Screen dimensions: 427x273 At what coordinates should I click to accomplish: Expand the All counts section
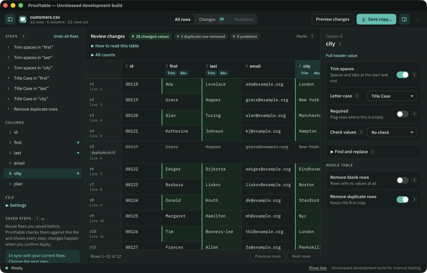point(103,55)
